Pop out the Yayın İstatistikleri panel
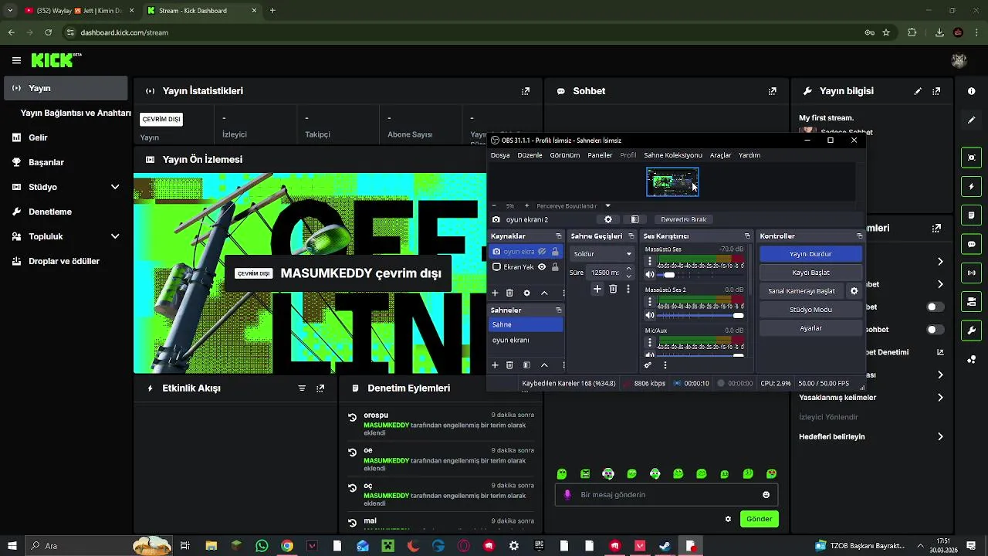Screen dimensions: 988x556 tap(526, 91)
